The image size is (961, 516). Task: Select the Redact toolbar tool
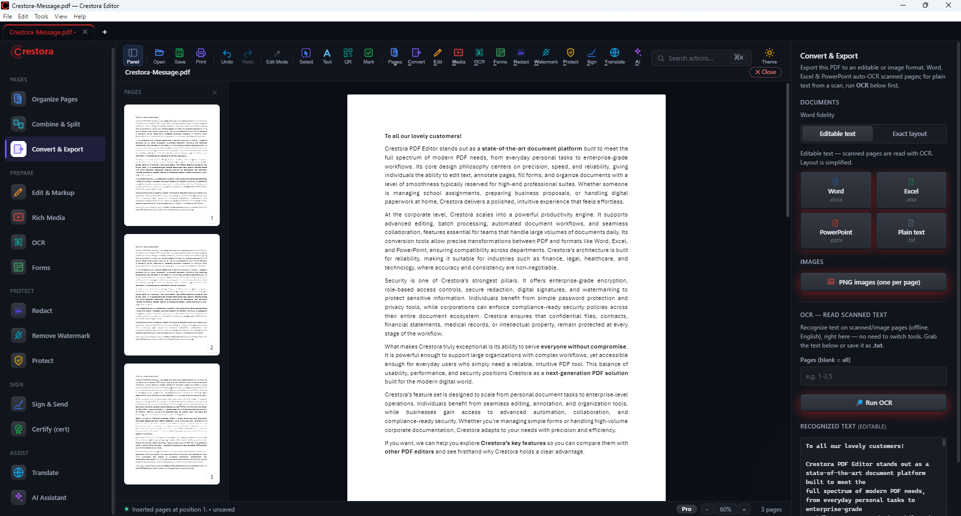(521, 56)
